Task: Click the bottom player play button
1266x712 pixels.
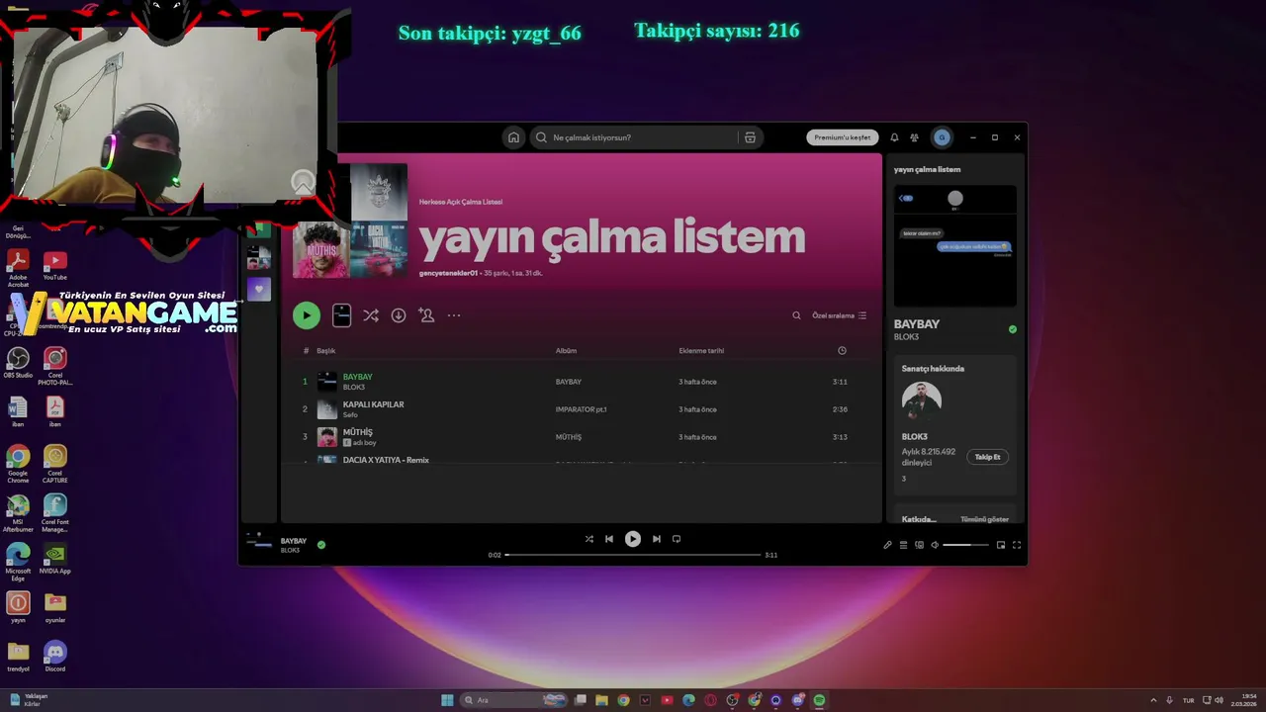Action: click(633, 539)
